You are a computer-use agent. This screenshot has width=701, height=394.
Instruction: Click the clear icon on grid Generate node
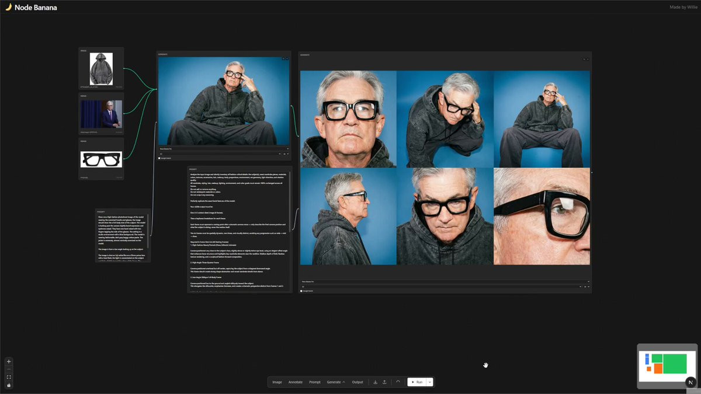(x=588, y=59)
